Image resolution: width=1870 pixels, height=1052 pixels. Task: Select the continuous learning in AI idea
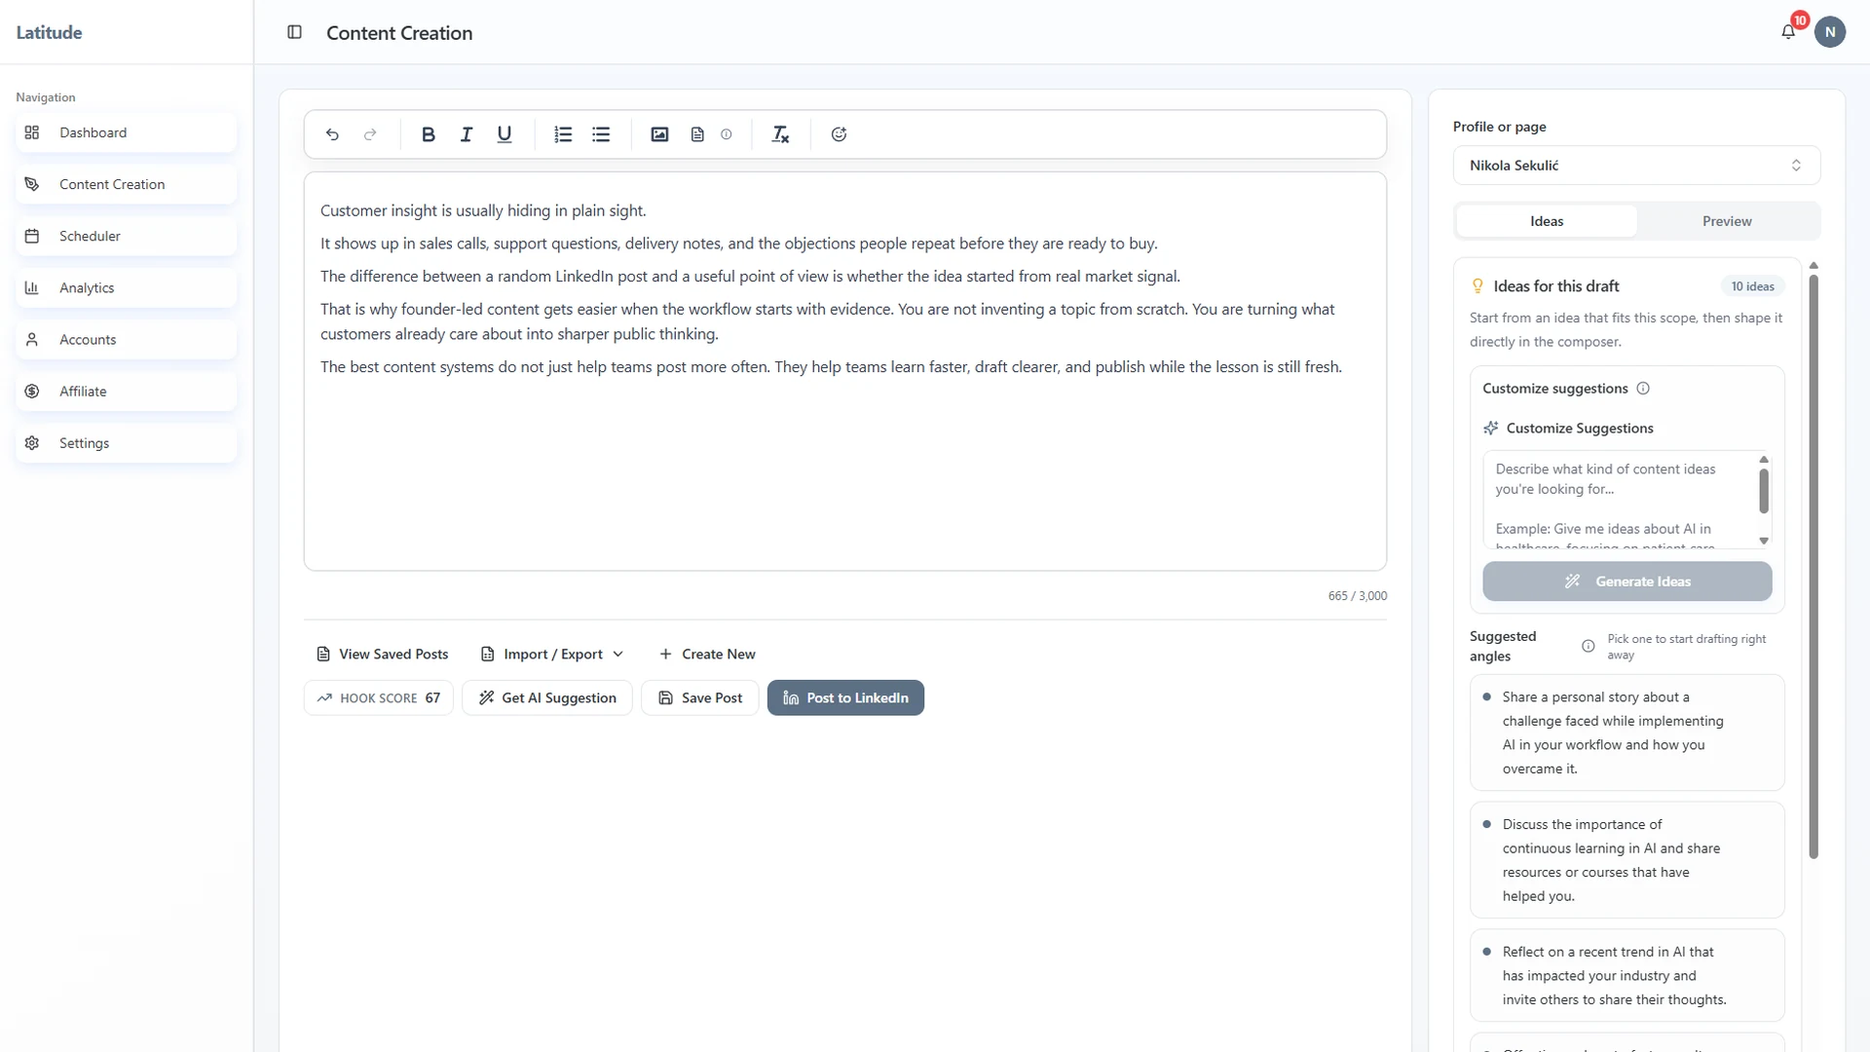(x=1627, y=860)
